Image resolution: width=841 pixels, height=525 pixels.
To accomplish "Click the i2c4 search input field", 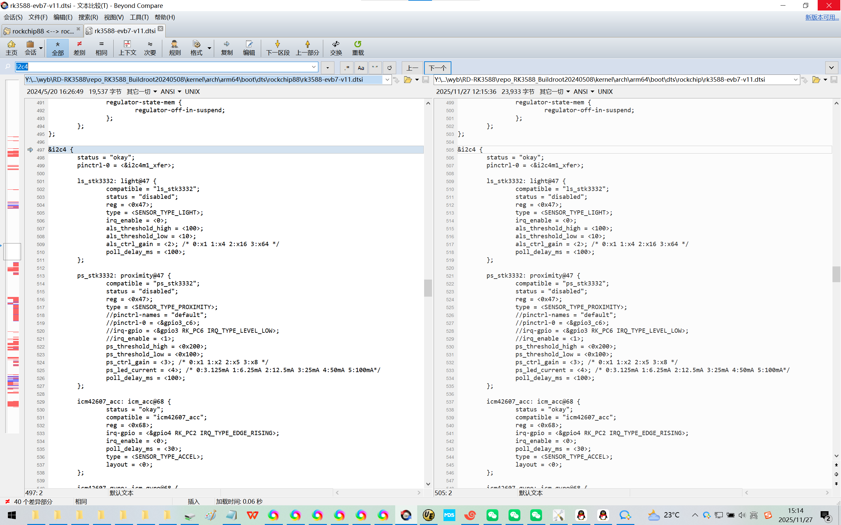I will [x=163, y=67].
